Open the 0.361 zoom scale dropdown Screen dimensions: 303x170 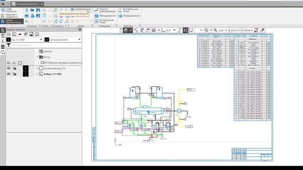(226, 30)
